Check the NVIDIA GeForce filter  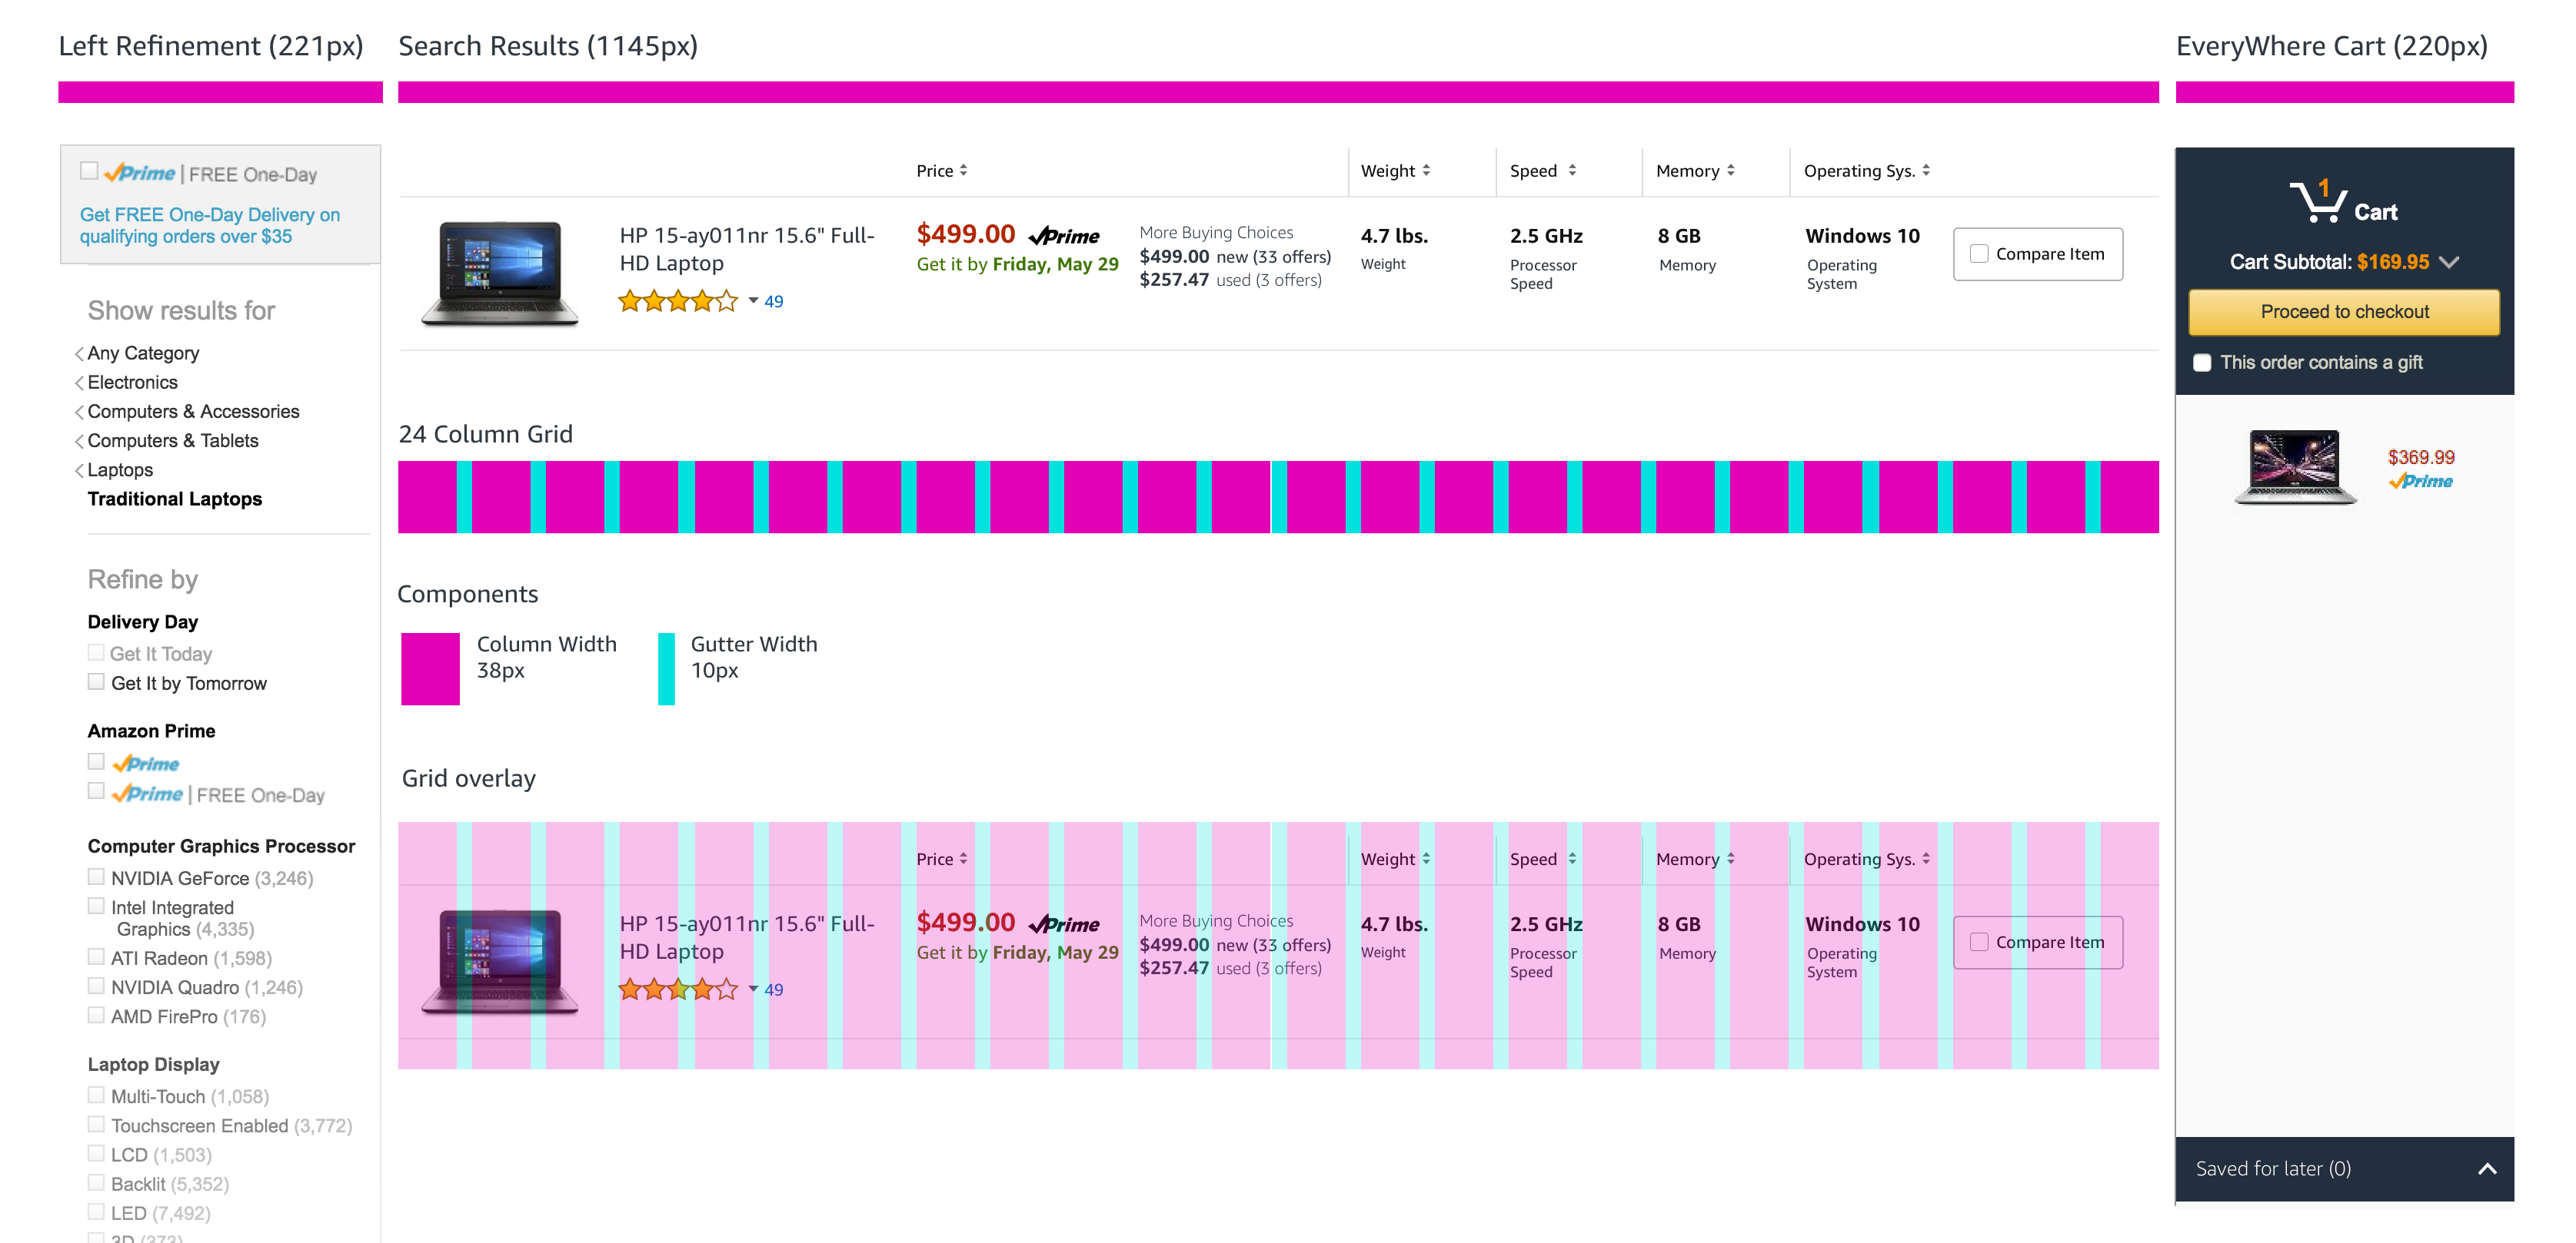[96, 877]
